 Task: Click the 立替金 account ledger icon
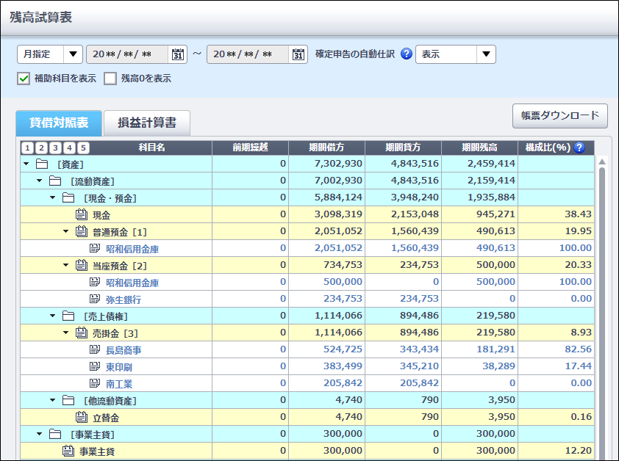[82, 418]
